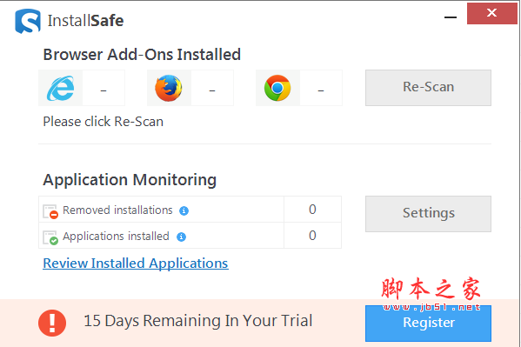Minimize the InstallSafe window
This screenshot has width=521, height=347.
point(451,17)
